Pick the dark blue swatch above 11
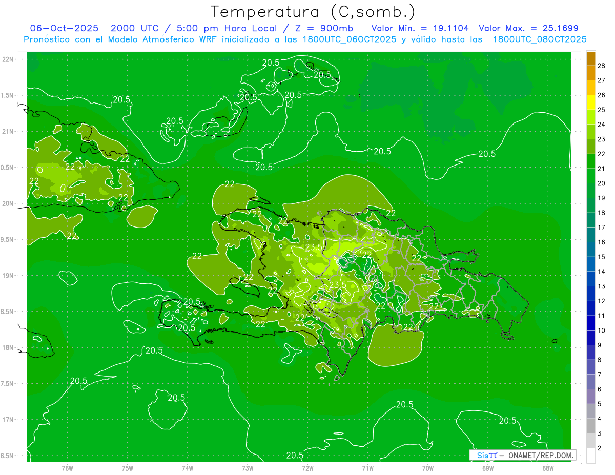Screen dimensions: 615x475 pyautogui.click(x=591, y=308)
